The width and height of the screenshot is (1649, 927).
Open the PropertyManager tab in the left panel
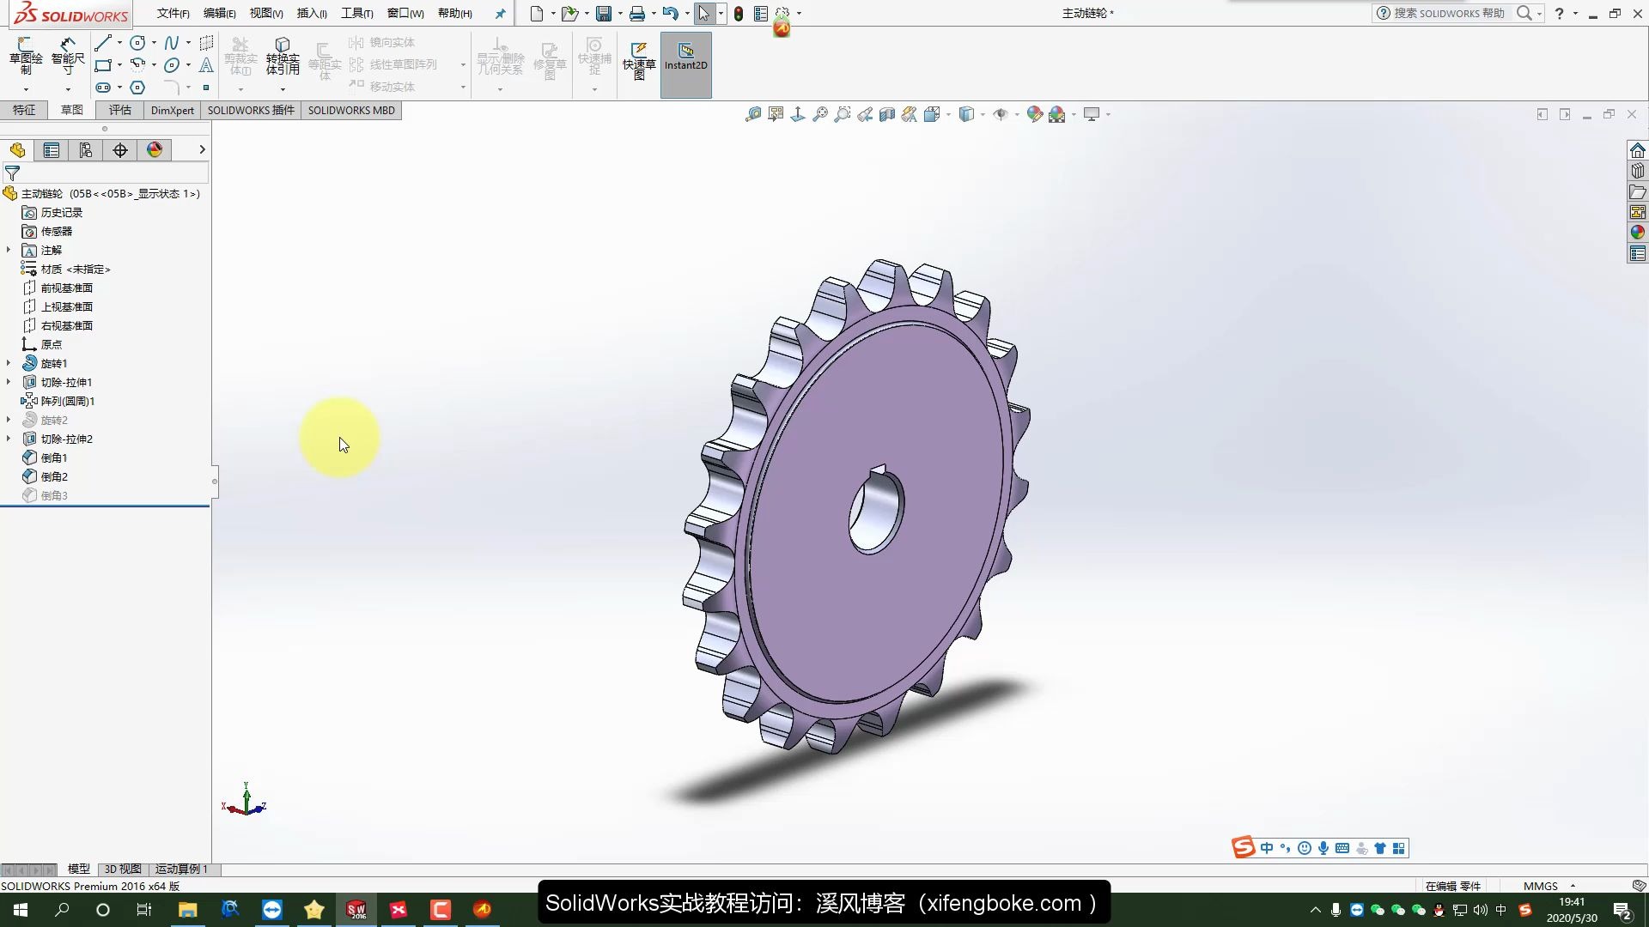(x=52, y=150)
